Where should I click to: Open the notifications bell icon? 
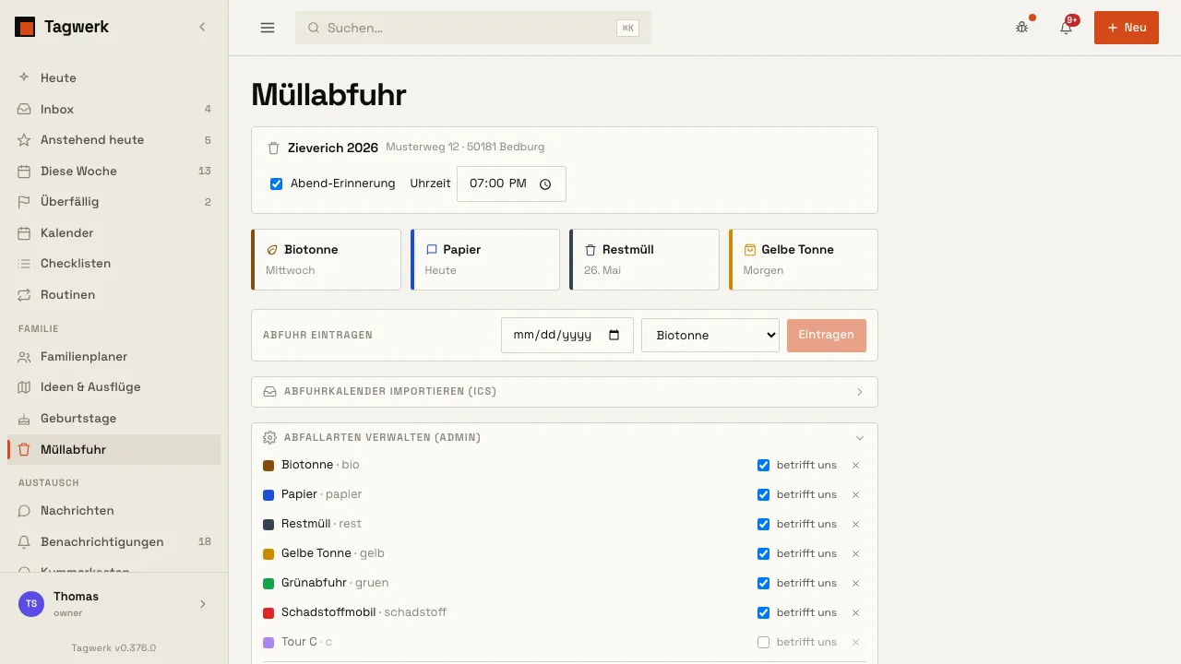click(1067, 28)
